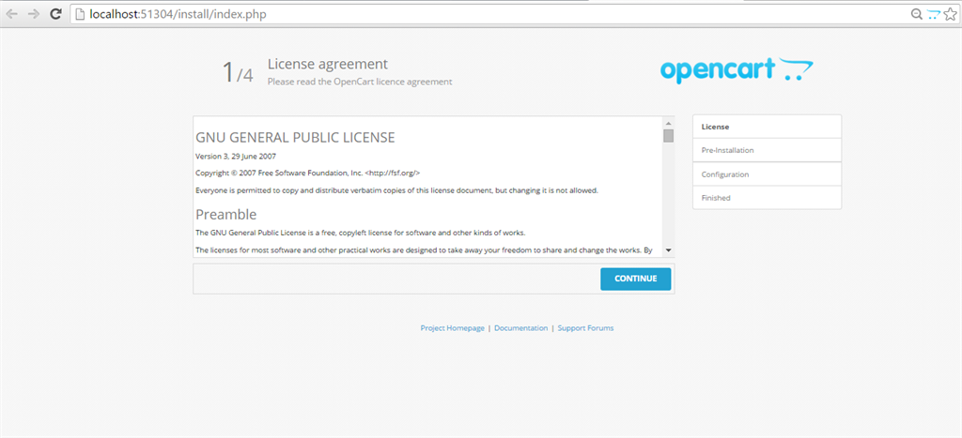Viewport: 962px width, 438px height.
Task: Select the Finished step
Action: 767,198
